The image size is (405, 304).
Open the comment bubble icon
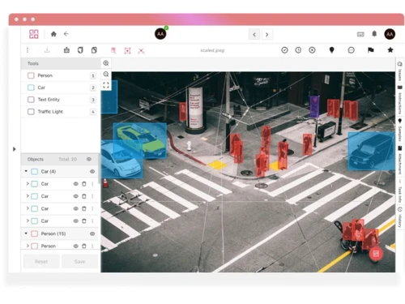coord(351,50)
